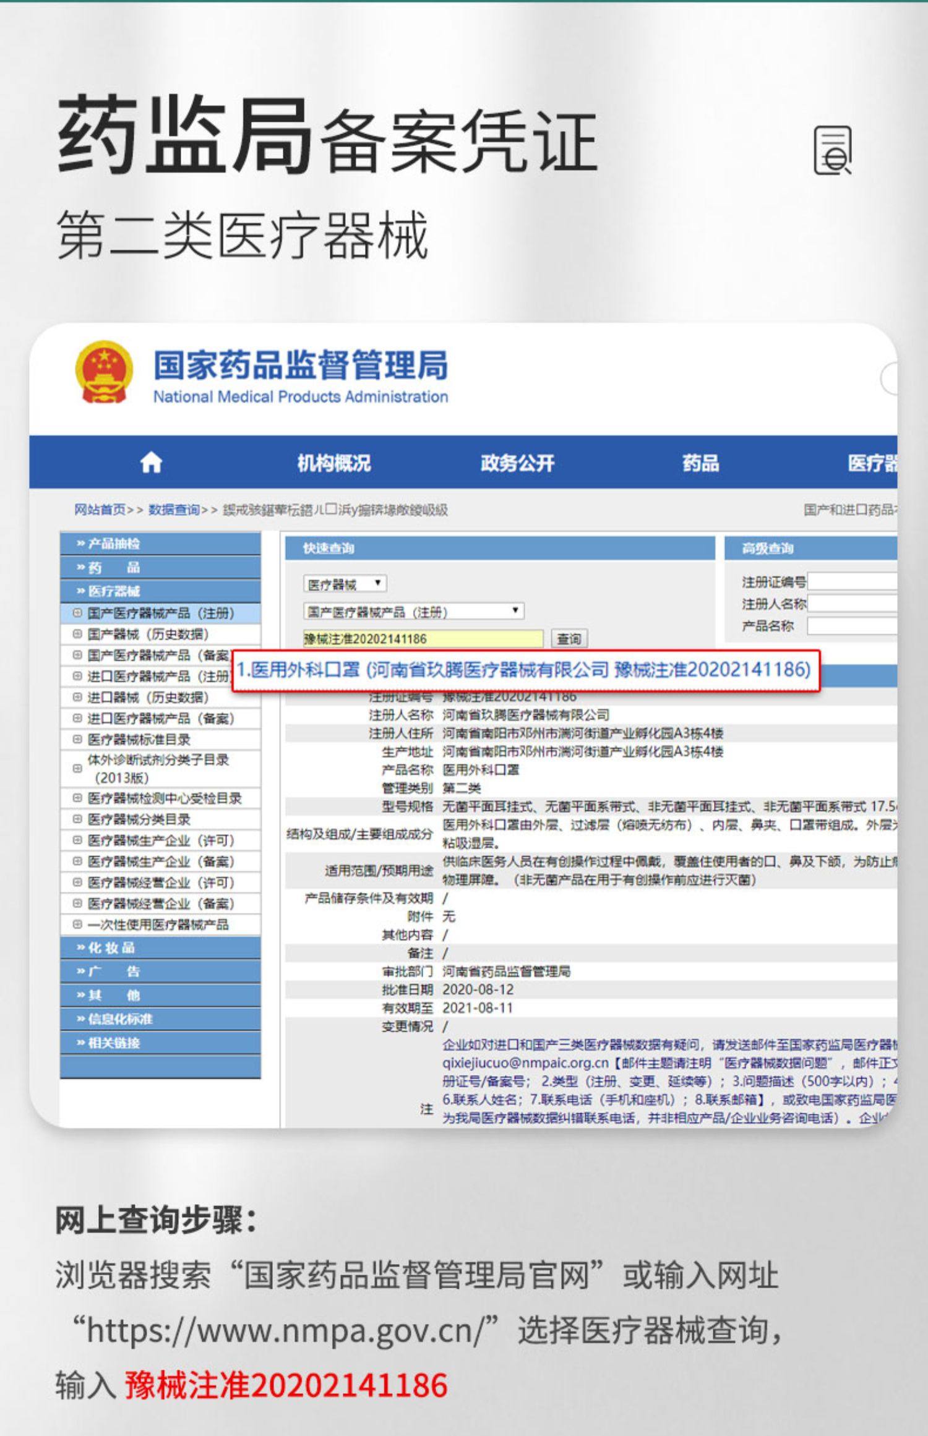Viewport: 928px width, 1436px height.
Task: Click the qixiejiucuo@nmpaic.org.cn email text
Action: (526, 1062)
